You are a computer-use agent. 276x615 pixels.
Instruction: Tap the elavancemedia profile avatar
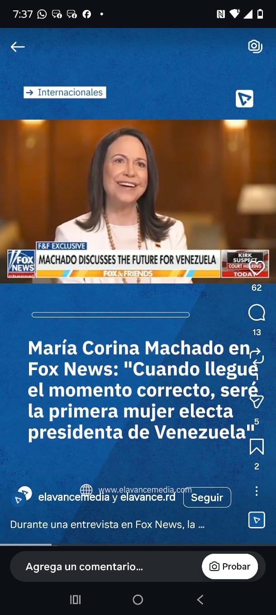[22, 496]
